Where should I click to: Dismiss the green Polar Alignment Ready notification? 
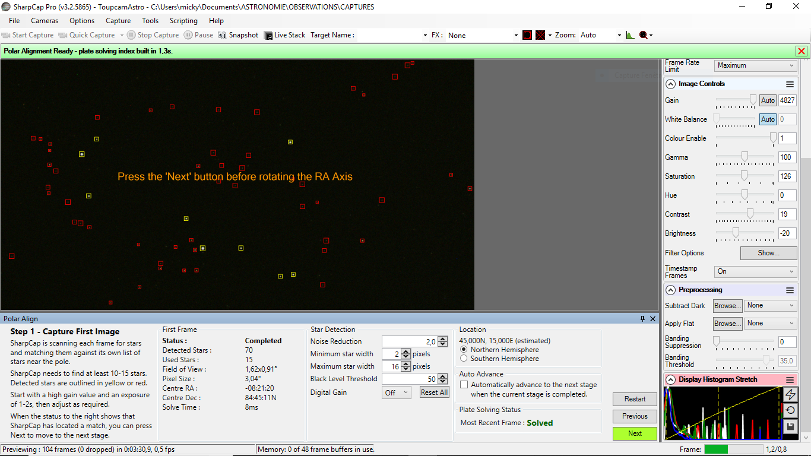point(802,51)
